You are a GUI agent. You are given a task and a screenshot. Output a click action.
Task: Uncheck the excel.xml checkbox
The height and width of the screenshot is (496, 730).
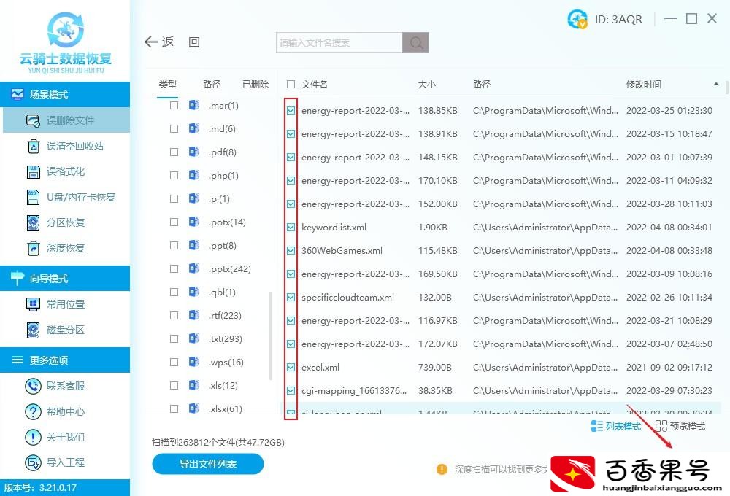click(x=291, y=367)
